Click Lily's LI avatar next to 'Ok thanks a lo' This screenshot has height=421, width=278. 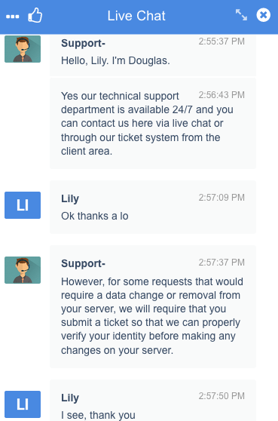[23, 205]
